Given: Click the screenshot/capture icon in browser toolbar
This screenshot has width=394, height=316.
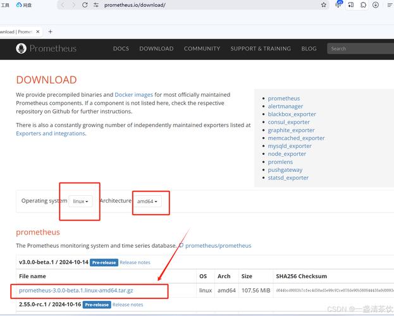Looking at the screenshot, I should pyautogui.click(x=351, y=5).
